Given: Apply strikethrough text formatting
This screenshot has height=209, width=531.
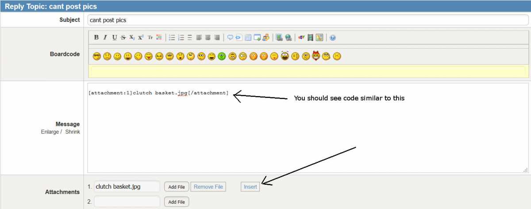Looking at the screenshot, I should (x=123, y=38).
